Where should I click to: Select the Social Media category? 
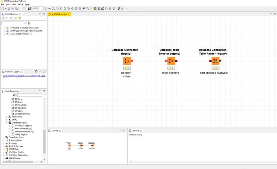point(14,158)
